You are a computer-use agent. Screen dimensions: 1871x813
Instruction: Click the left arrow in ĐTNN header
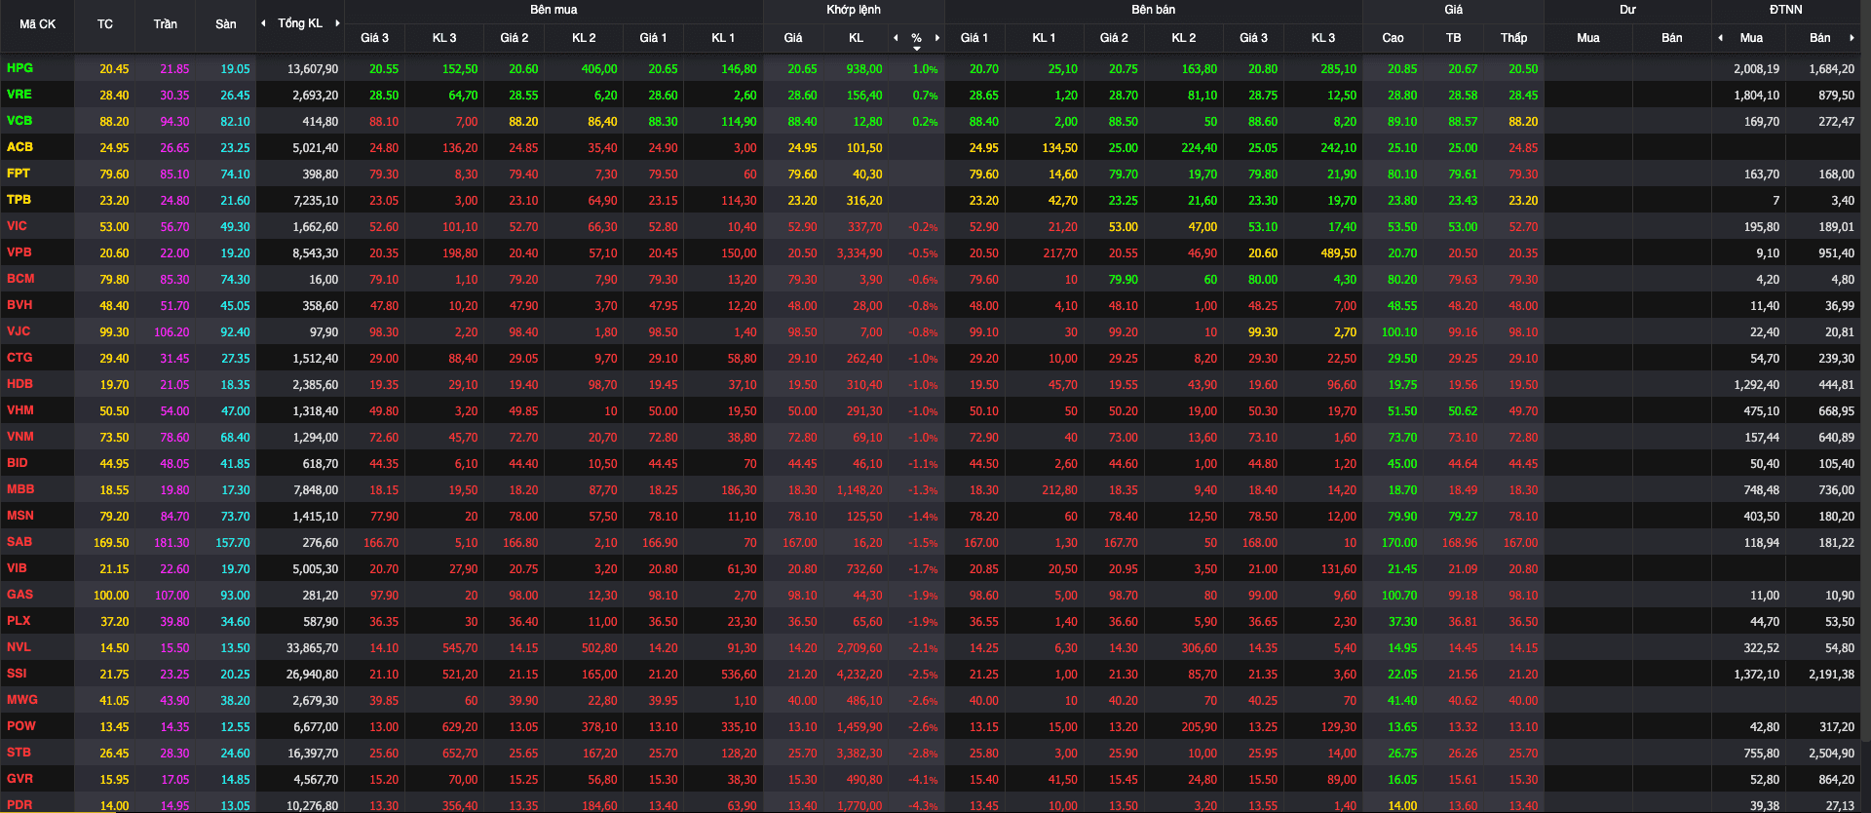click(x=1720, y=38)
